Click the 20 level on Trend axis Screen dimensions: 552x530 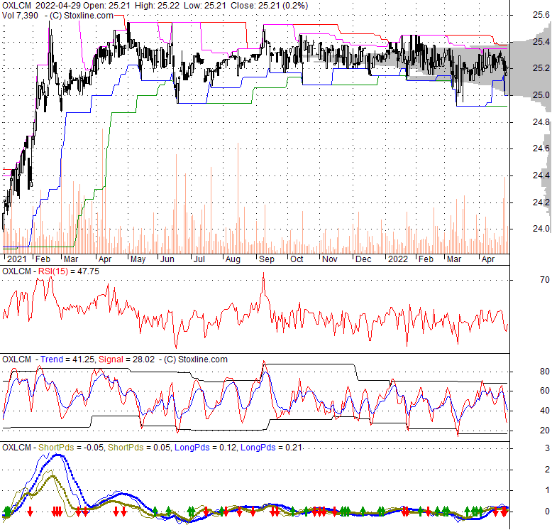tap(544, 431)
